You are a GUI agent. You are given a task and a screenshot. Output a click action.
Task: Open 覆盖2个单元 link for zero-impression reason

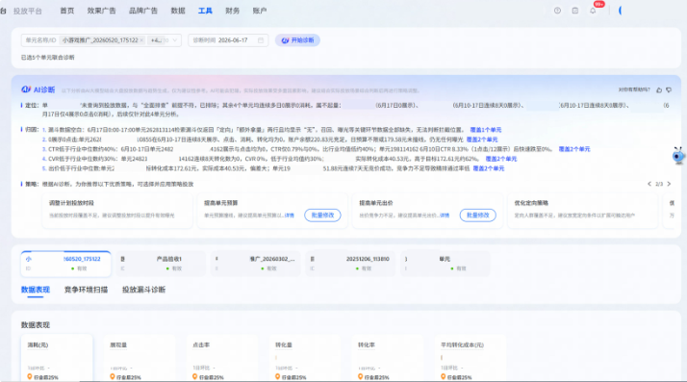pos(482,140)
